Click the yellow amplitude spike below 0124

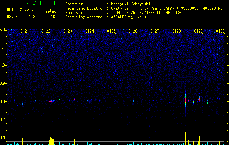(87, 140)
